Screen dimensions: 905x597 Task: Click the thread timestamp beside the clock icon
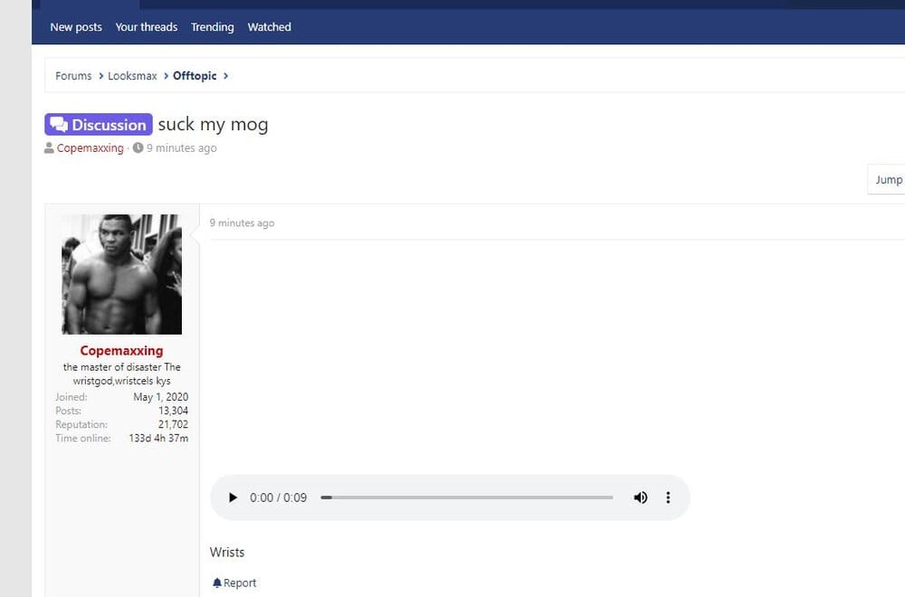click(x=181, y=148)
